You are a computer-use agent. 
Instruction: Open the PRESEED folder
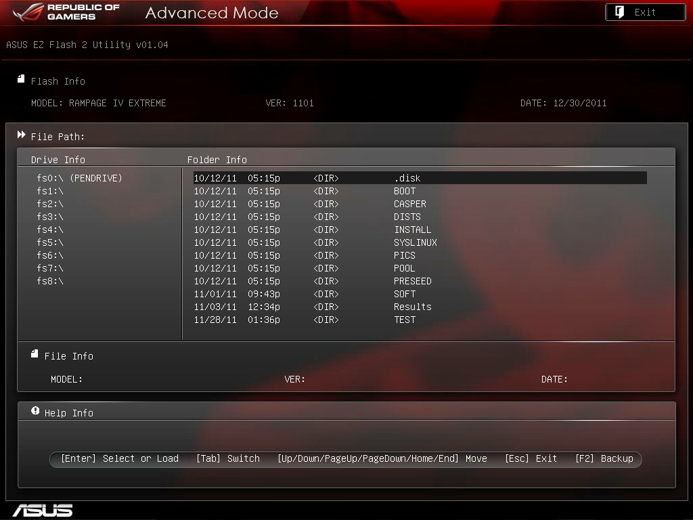pyautogui.click(x=412, y=281)
